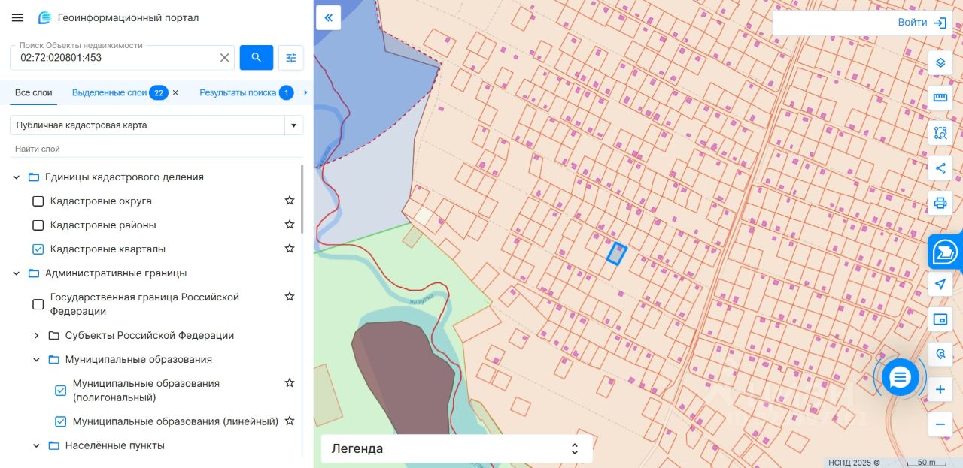Collapse Муниципальные образования folder
This screenshot has height=468, width=963.
click(x=36, y=360)
